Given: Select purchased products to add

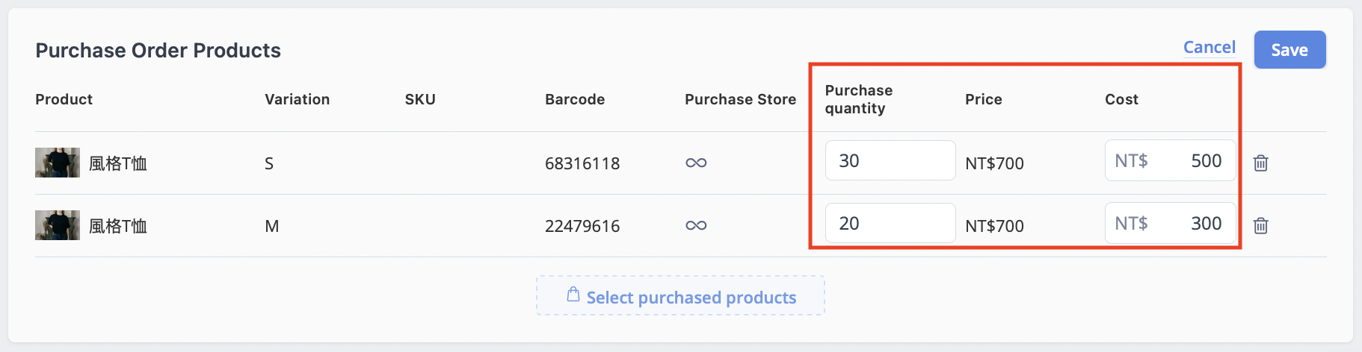Looking at the screenshot, I should click(x=680, y=296).
